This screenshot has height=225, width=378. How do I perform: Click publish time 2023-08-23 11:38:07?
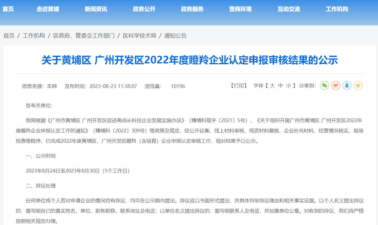tap(113, 86)
